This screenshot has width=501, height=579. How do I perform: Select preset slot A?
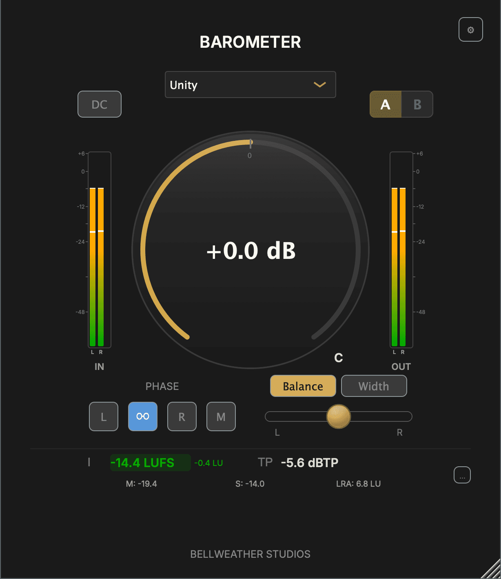(x=386, y=104)
